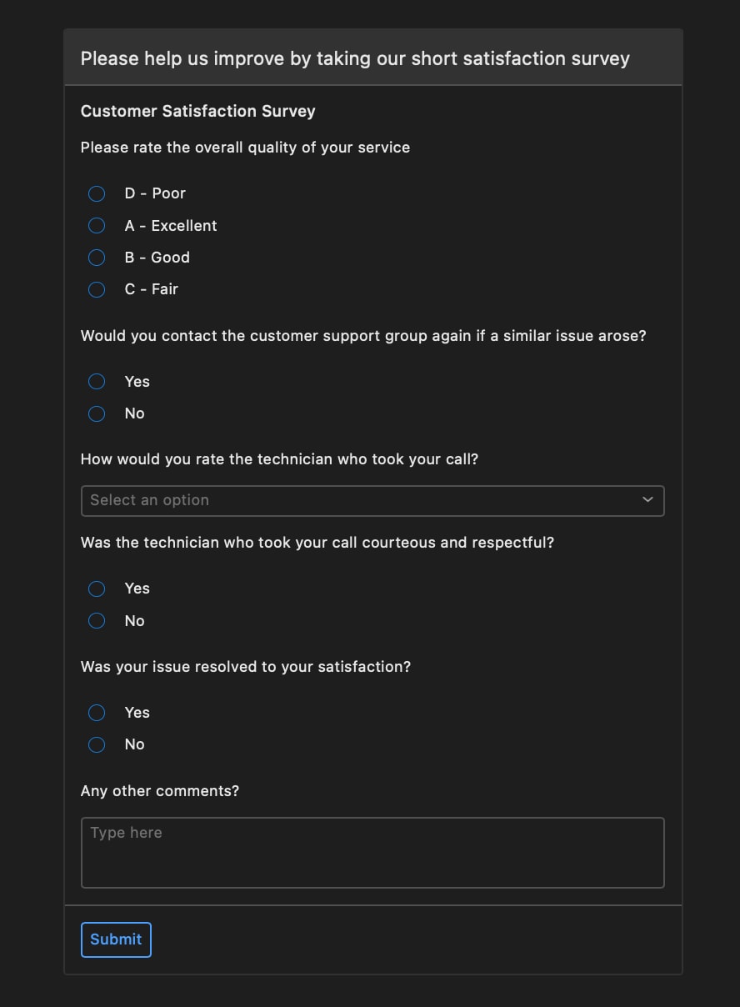Screen dimensions: 740x1007
Task: Click the survey banner header text
Action: coord(354,58)
